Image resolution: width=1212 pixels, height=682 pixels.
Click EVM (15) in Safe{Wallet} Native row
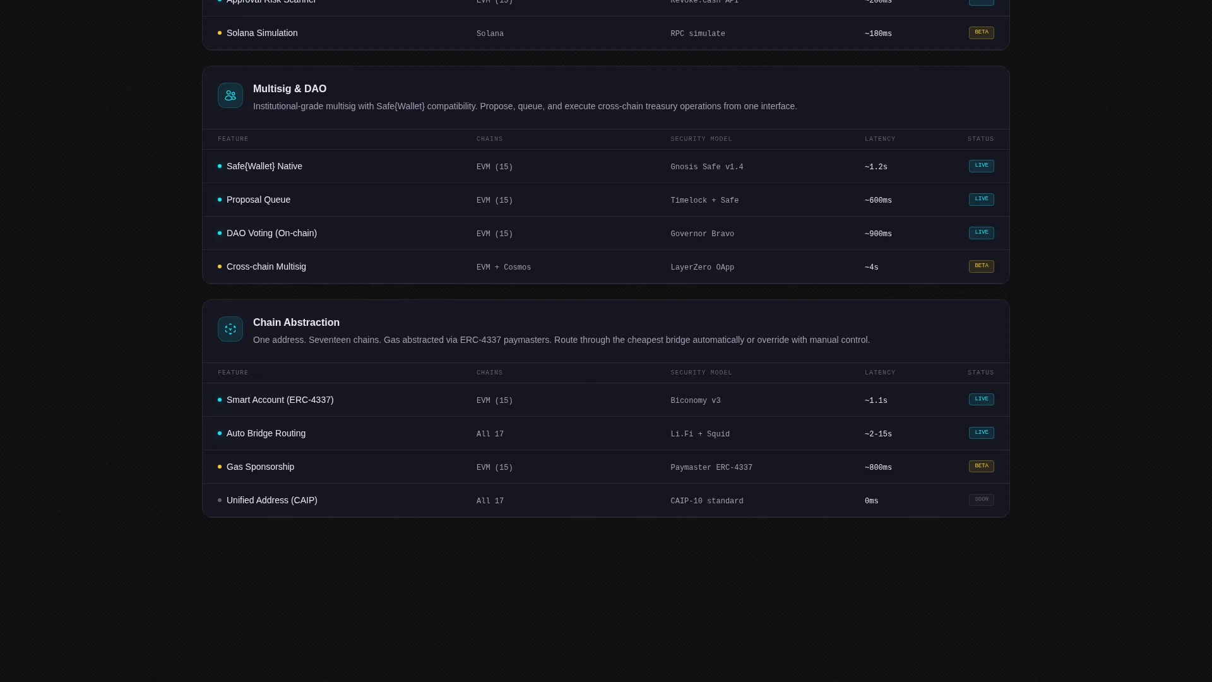494,167
